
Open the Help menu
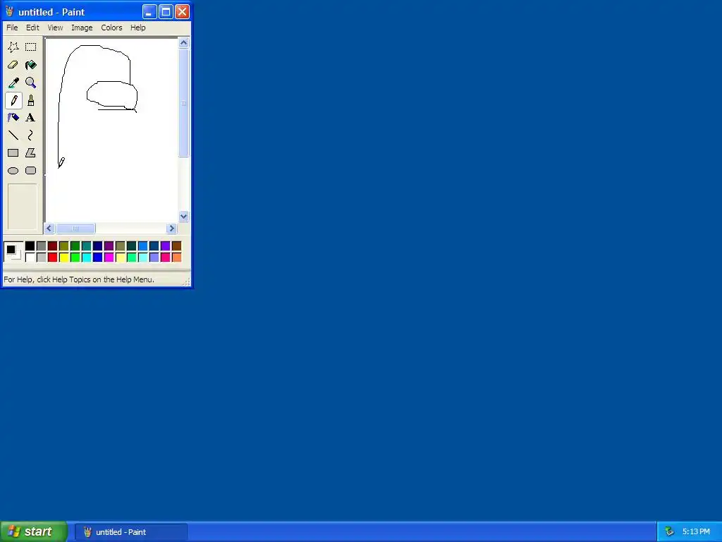[x=137, y=28]
